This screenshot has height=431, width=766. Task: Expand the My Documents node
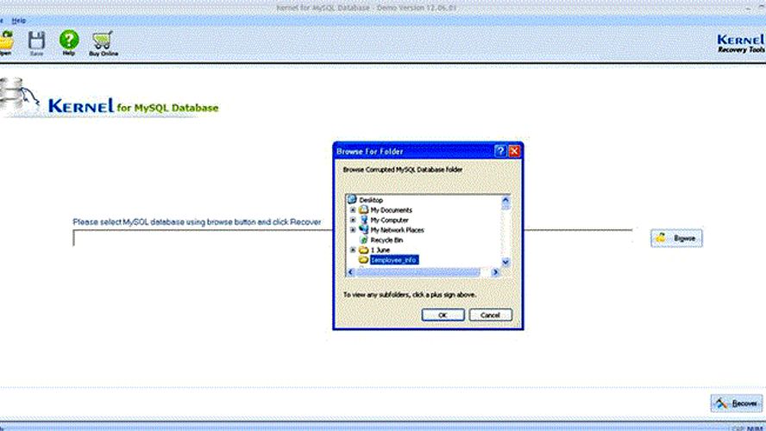353,209
